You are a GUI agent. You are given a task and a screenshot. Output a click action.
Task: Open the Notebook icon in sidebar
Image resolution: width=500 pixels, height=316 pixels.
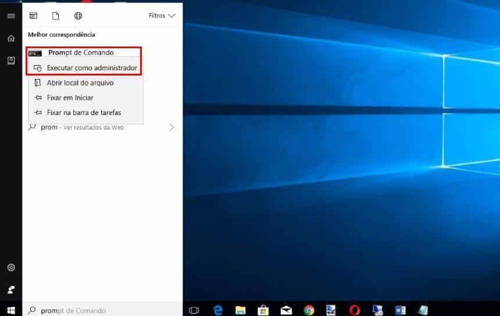coord(10,60)
